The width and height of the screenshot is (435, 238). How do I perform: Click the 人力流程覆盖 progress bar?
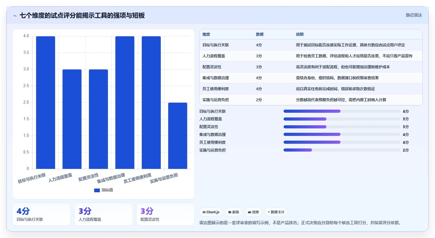[342, 119]
